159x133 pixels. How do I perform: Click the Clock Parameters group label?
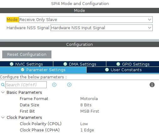(24, 117)
